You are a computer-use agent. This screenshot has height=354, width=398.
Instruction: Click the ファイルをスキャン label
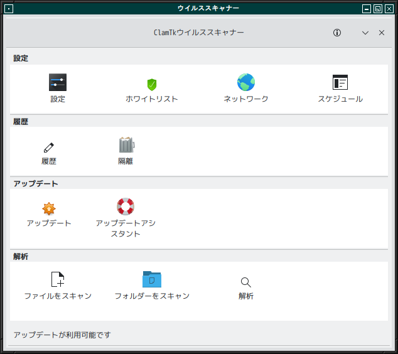coord(58,296)
